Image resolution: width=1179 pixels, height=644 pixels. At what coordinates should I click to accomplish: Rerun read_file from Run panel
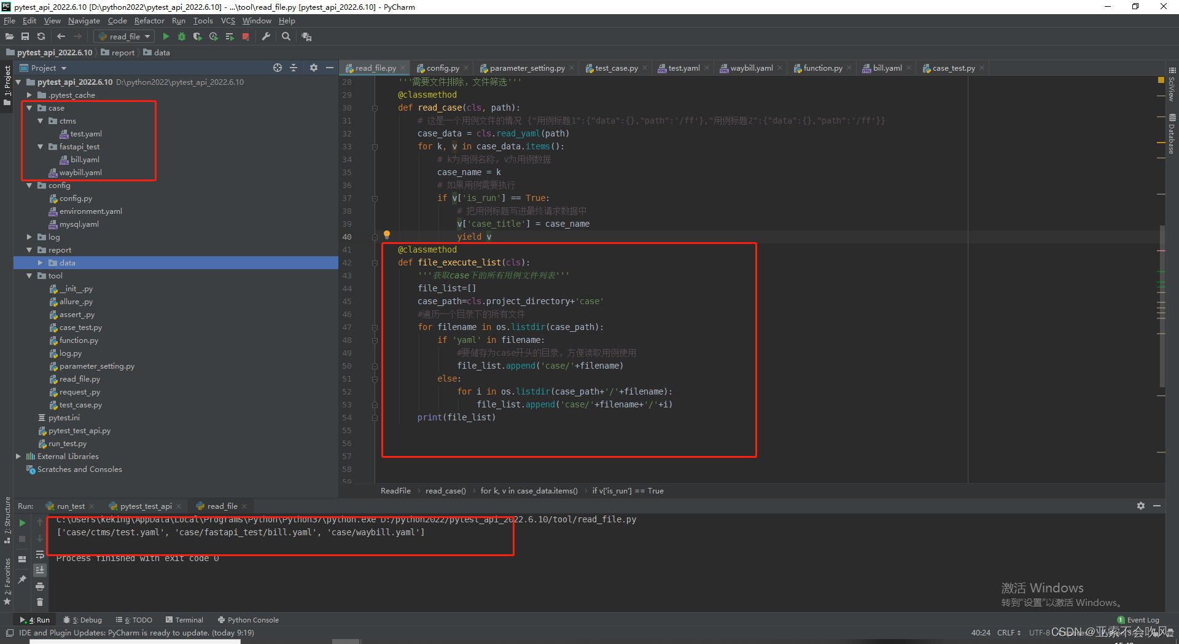[23, 523]
